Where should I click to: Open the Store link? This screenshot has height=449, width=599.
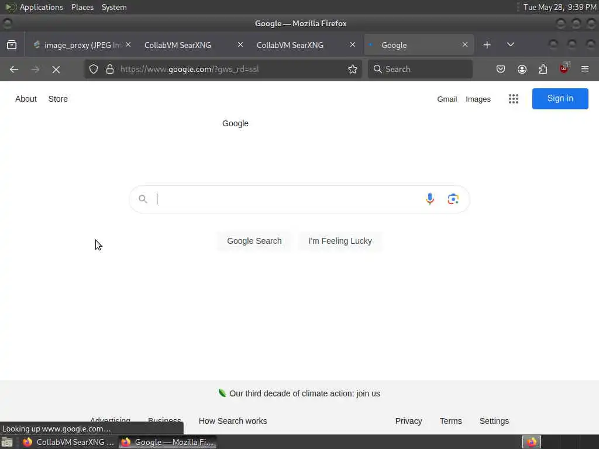(x=58, y=99)
